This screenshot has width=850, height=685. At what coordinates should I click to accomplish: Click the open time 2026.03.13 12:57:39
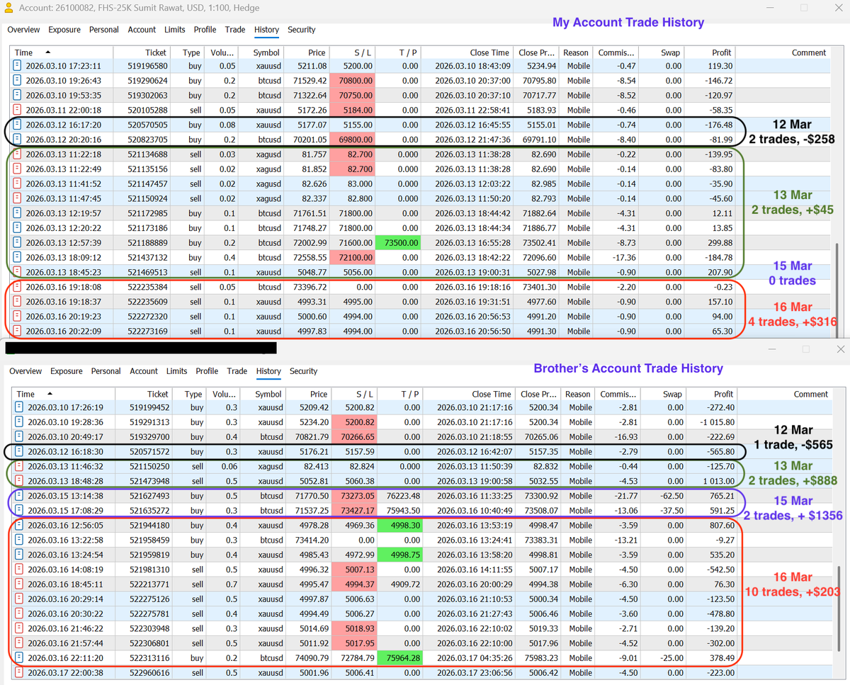63,242
